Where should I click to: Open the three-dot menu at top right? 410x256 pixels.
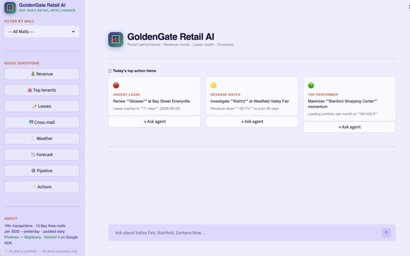click(x=409, y=7)
